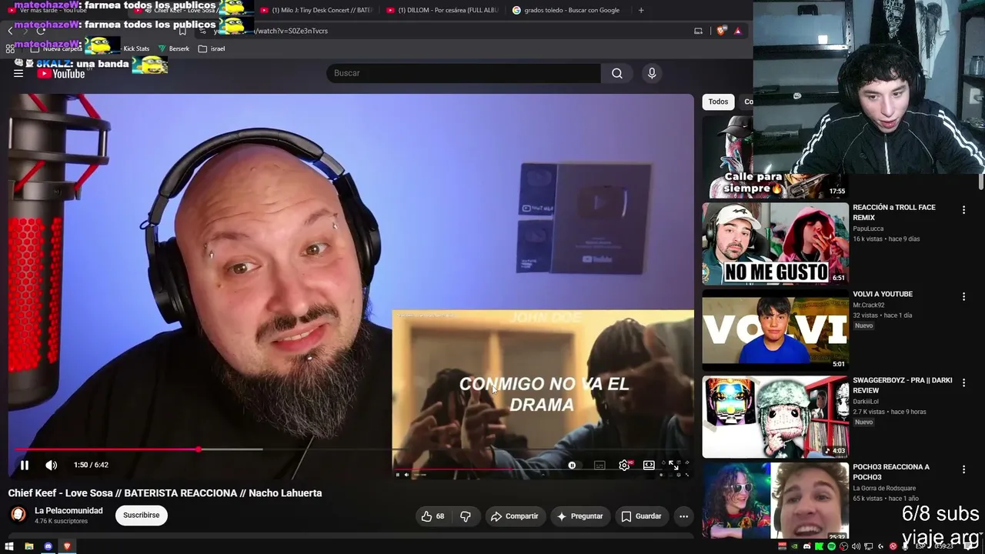Open the israel bookmarks folder

tap(212, 48)
